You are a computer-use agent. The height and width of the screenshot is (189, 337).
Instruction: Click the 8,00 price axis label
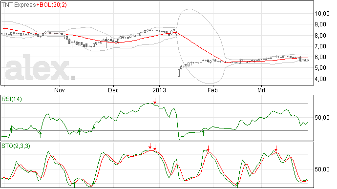[x=320, y=36]
